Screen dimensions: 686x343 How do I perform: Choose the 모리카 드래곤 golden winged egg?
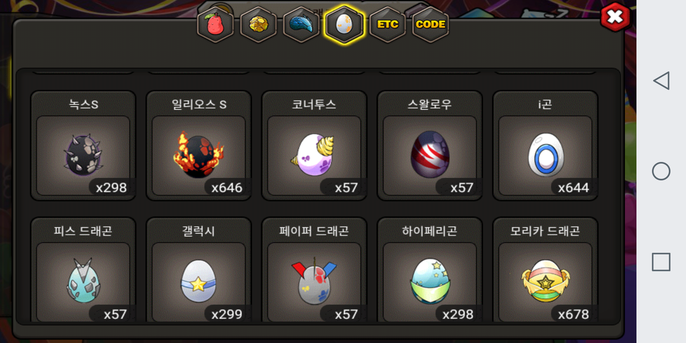coord(545,270)
